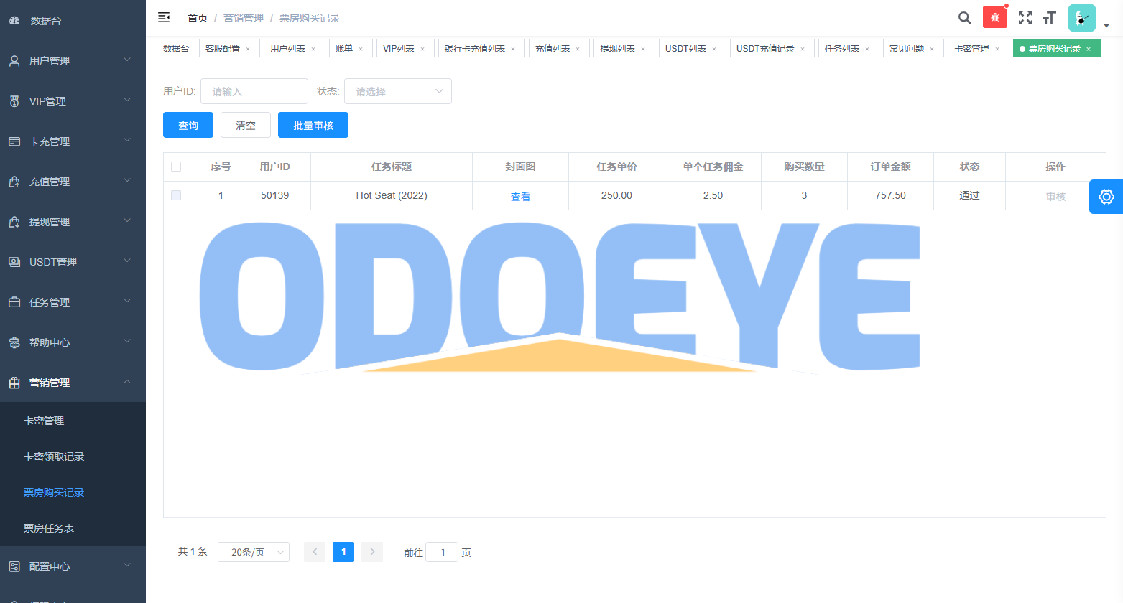Open the blue settings gear panel
The image size is (1123, 603).
(x=1106, y=197)
